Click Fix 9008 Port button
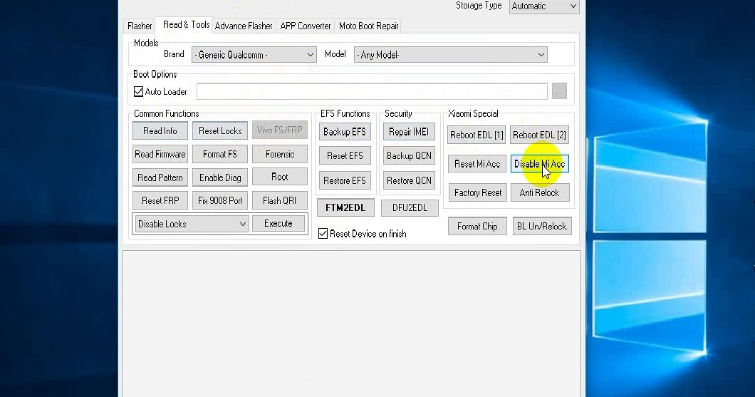The image size is (755, 397). [x=220, y=200]
